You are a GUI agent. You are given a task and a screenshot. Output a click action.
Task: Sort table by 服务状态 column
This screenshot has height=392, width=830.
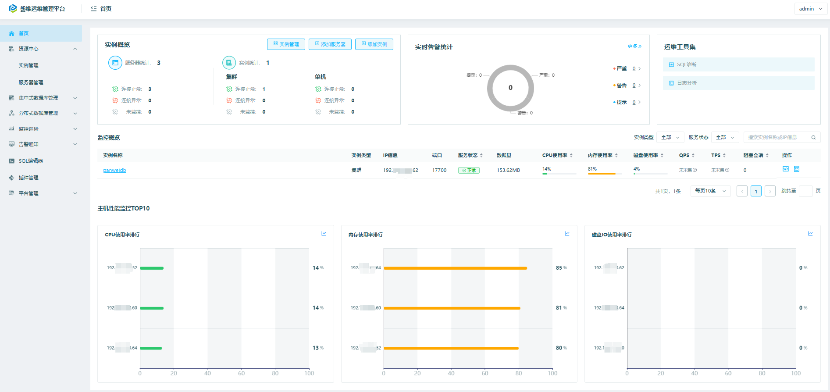(x=481, y=155)
